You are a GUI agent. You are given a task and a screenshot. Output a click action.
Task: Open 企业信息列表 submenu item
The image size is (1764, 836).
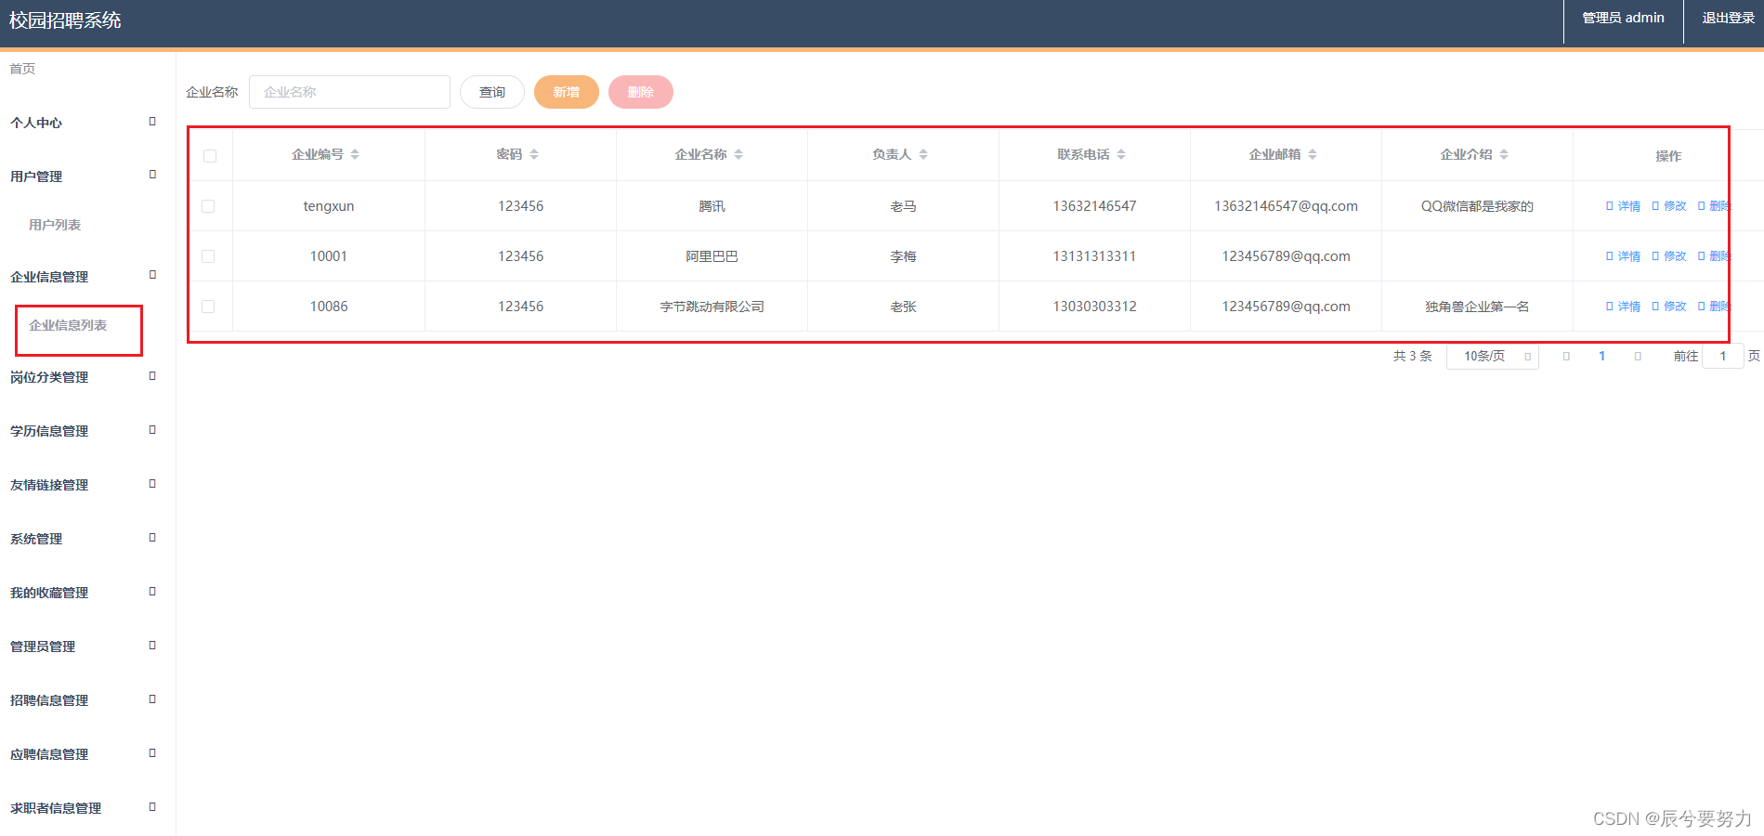(68, 325)
